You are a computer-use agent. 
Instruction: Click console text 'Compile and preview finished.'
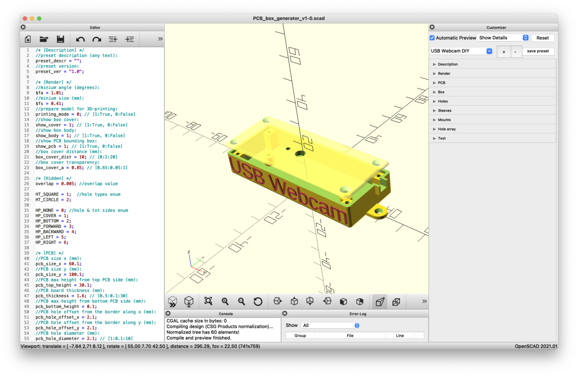[199, 338]
